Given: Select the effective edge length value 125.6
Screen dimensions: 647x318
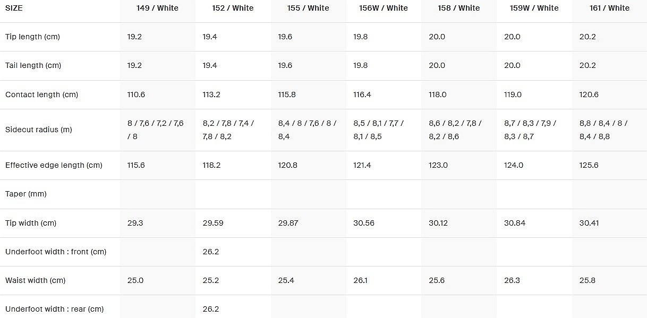Looking at the screenshot, I should click(589, 165).
